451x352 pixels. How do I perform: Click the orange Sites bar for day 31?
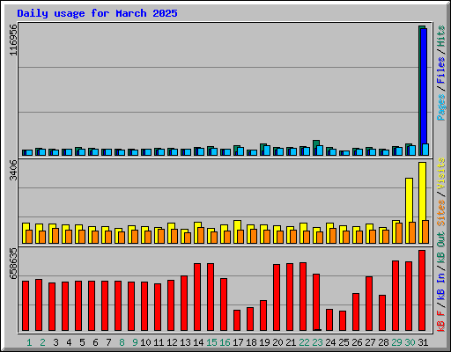[x=425, y=231]
